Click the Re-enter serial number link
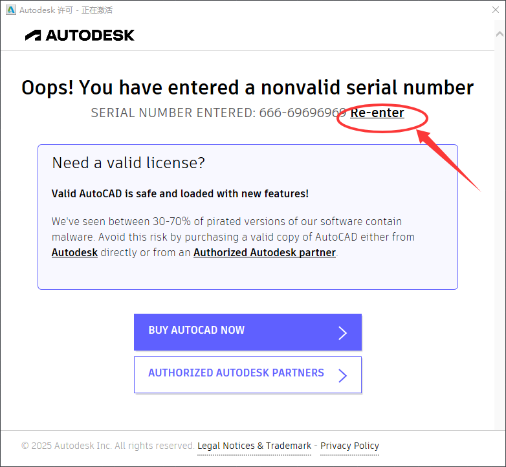Viewport: 506px width, 467px height. [377, 113]
